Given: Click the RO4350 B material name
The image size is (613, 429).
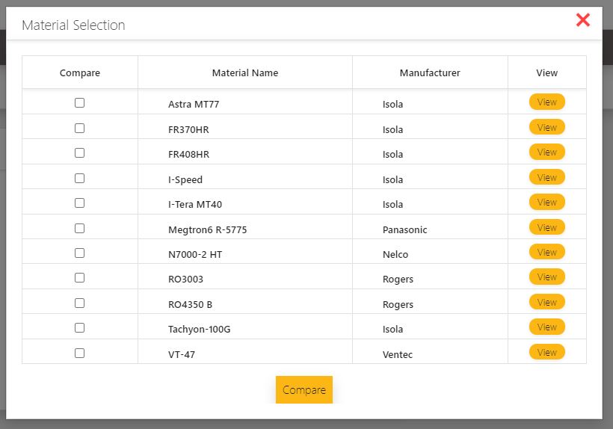Looking at the screenshot, I should pos(190,304).
